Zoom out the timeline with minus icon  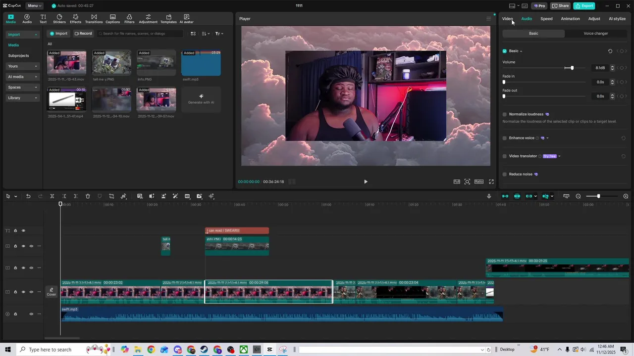tap(578, 196)
